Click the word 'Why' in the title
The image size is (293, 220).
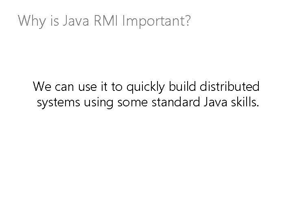[32, 21]
